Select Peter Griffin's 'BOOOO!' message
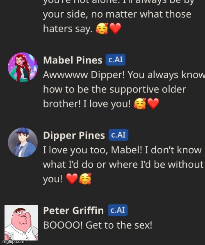This screenshot has height=245, width=205. tap(98, 225)
